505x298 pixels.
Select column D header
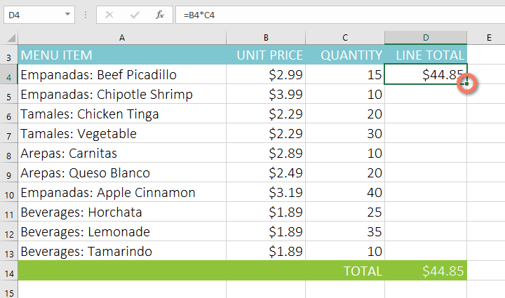point(426,37)
